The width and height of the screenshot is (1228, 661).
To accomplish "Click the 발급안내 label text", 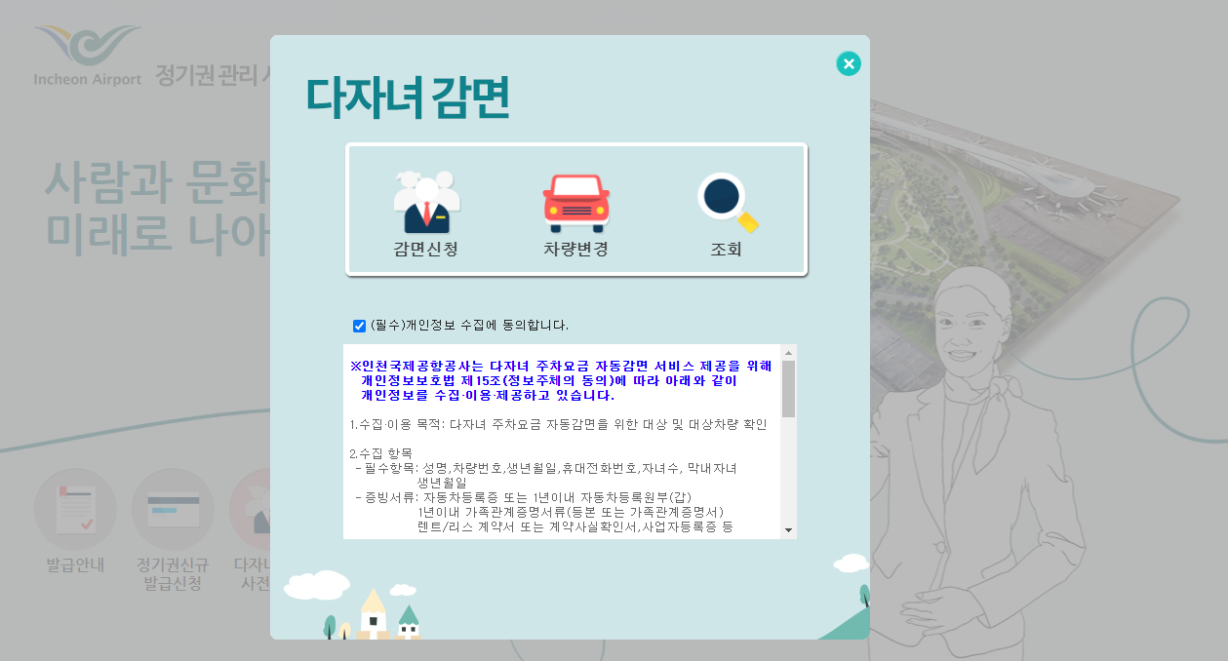I will (x=75, y=565).
